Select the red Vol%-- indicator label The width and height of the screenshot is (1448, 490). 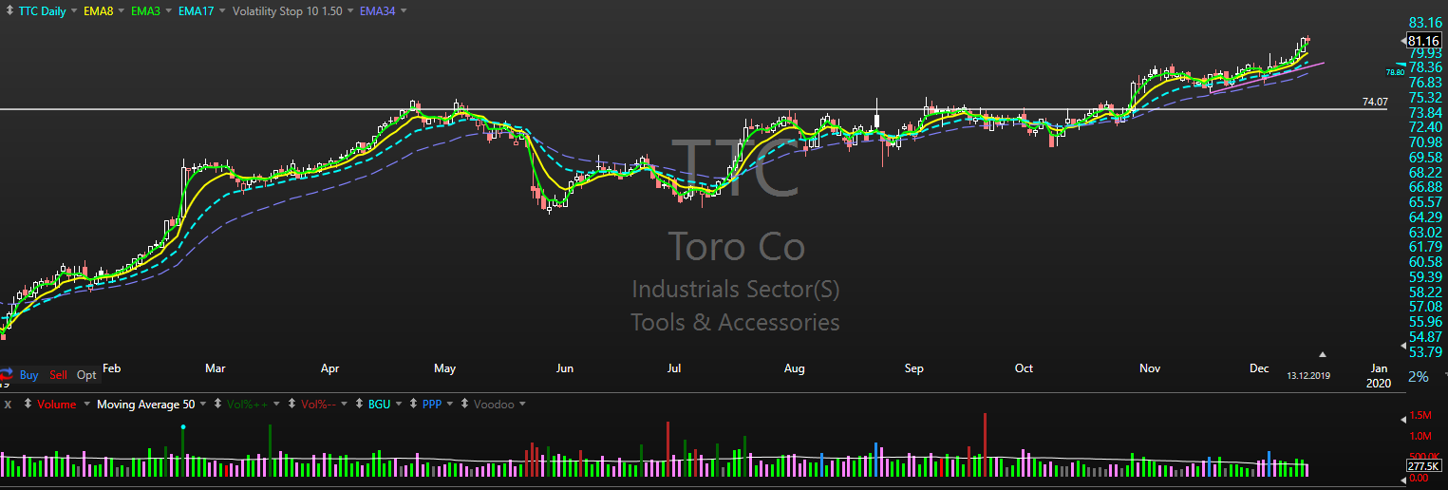pos(318,405)
